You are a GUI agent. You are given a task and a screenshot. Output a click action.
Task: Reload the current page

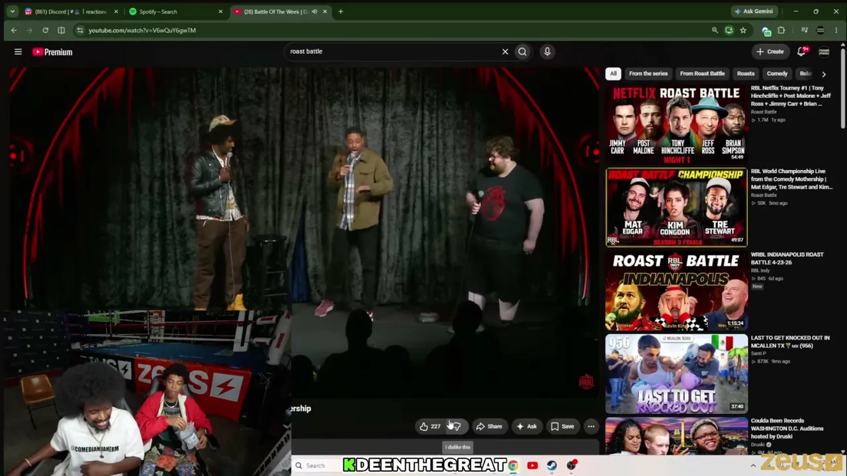pos(45,30)
